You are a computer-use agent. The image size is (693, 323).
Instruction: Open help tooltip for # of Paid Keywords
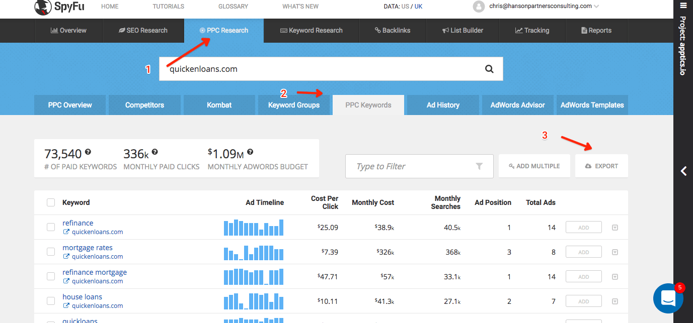point(88,152)
